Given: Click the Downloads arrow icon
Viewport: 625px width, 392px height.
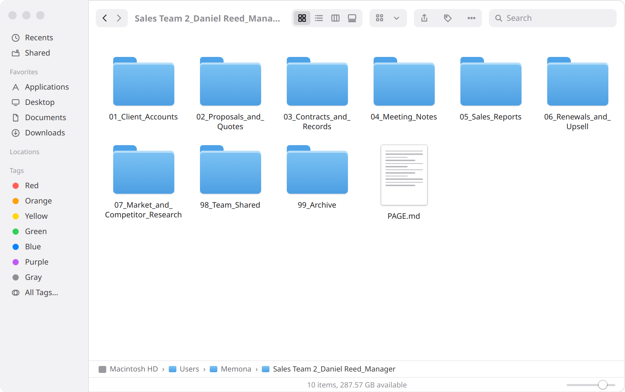Looking at the screenshot, I should [16, 133].
